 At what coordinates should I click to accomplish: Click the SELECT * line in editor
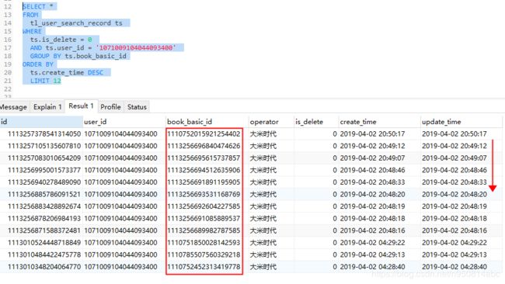(38, 6)
